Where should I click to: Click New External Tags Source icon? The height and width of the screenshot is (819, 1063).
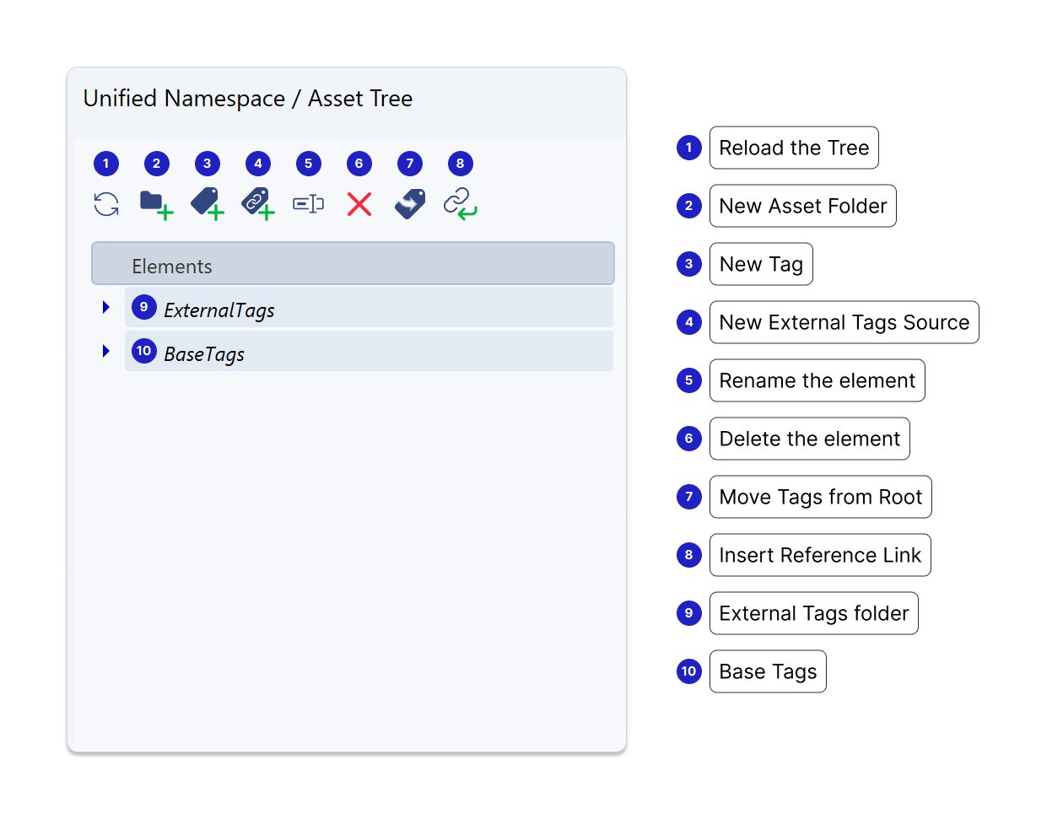pyautogui.click(x=257, y=204)
